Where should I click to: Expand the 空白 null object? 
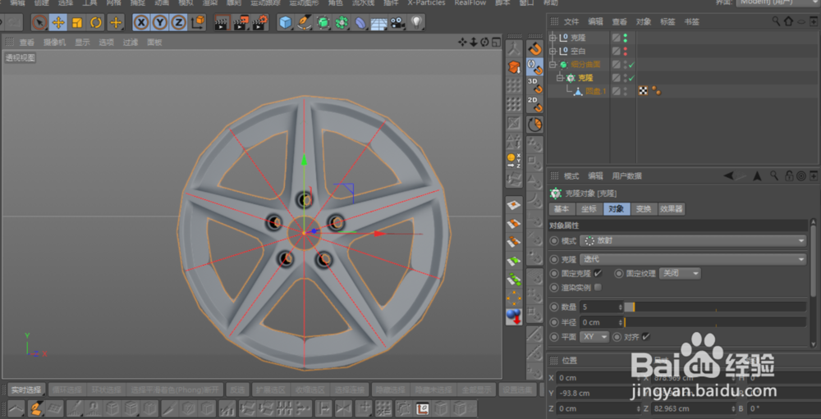point(553,52)
